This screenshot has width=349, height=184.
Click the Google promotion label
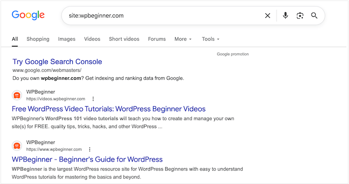coord(232,54)
